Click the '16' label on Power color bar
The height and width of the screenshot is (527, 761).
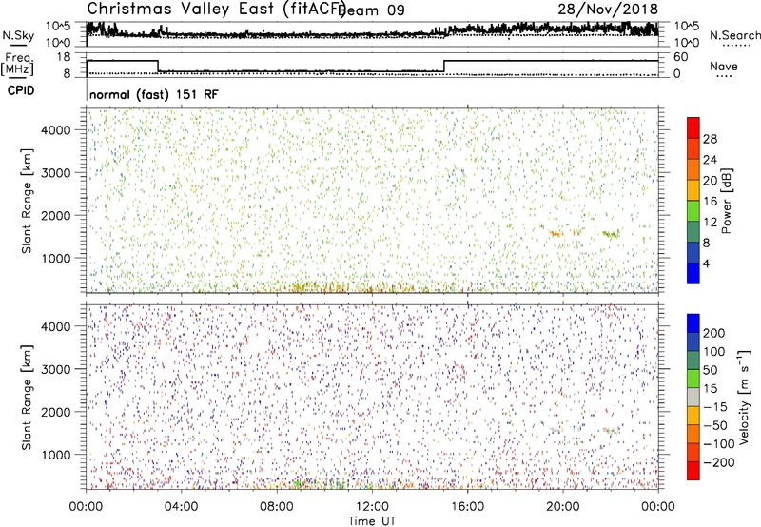tap(710, 202)
